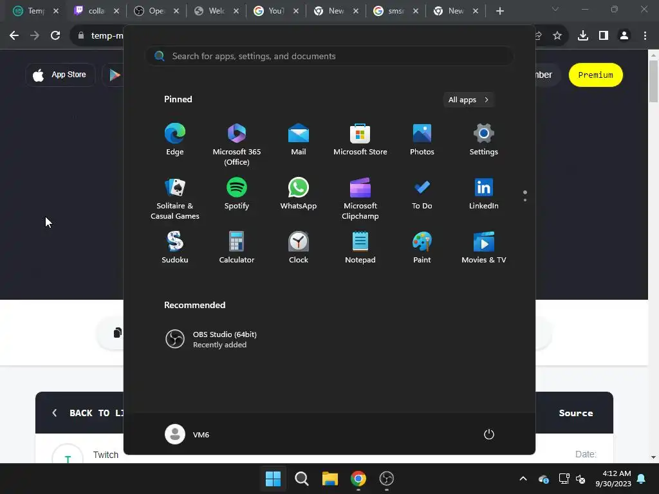Click the power button in Start menu

pos(489,434)
